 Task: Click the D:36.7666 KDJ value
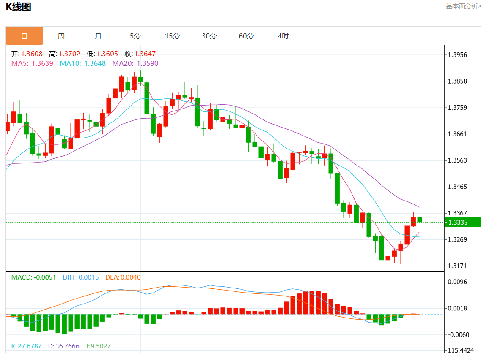[x=64, y=346]
